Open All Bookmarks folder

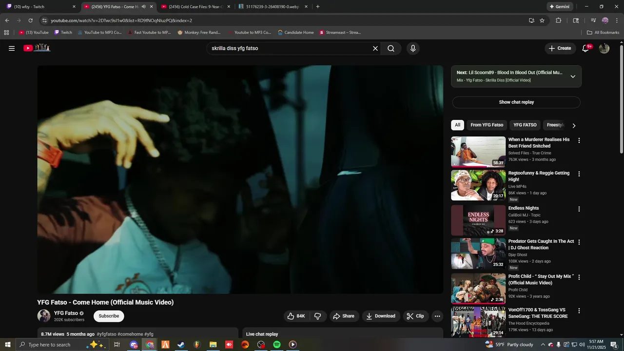tap(603, 33)
